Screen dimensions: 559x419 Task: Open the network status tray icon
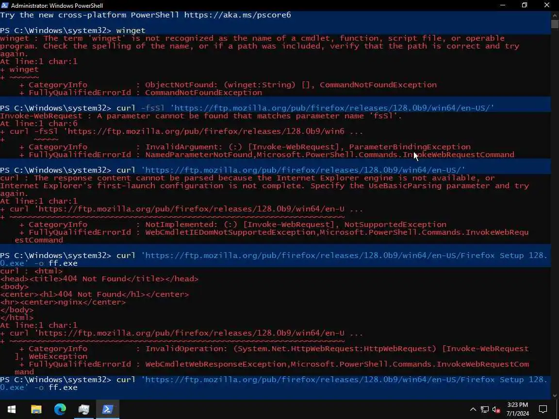484,409
